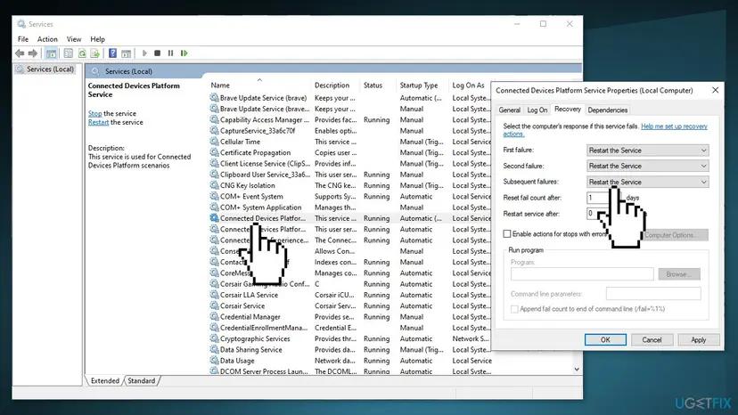Viewport: 738px width, 415px height.
Task: Click the toolbar Properties icon
Action: [69, 53]
